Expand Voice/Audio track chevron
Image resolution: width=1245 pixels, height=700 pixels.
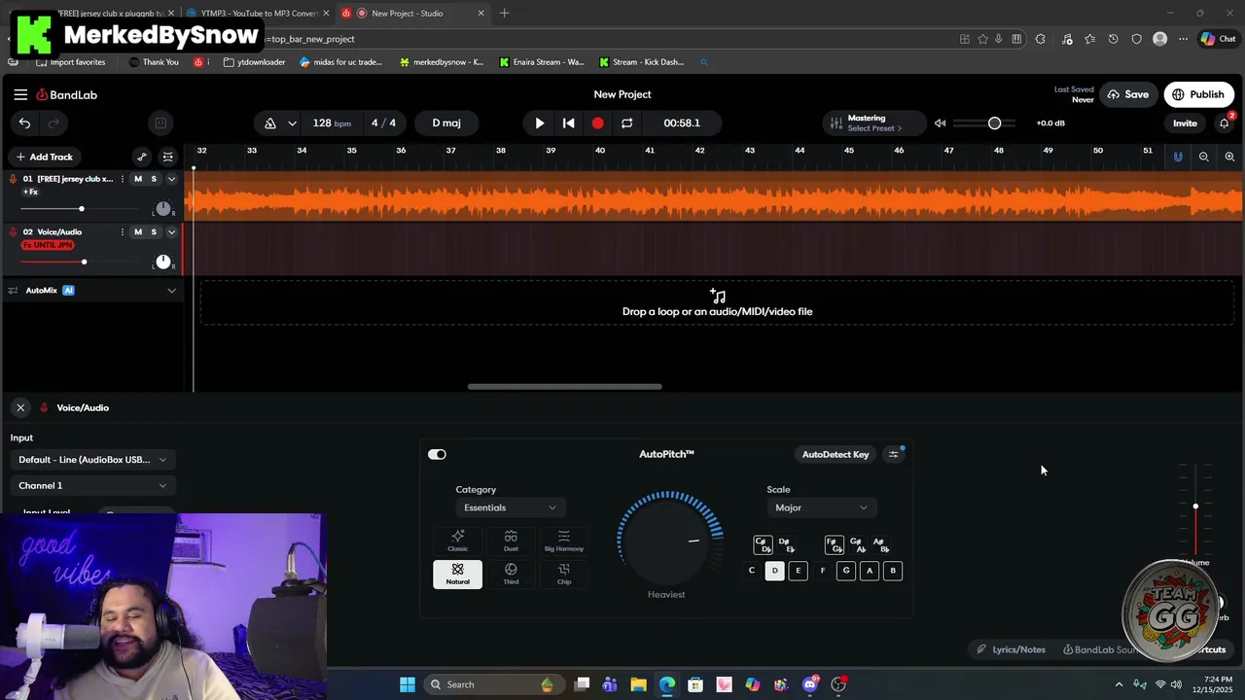pos(172,231)
